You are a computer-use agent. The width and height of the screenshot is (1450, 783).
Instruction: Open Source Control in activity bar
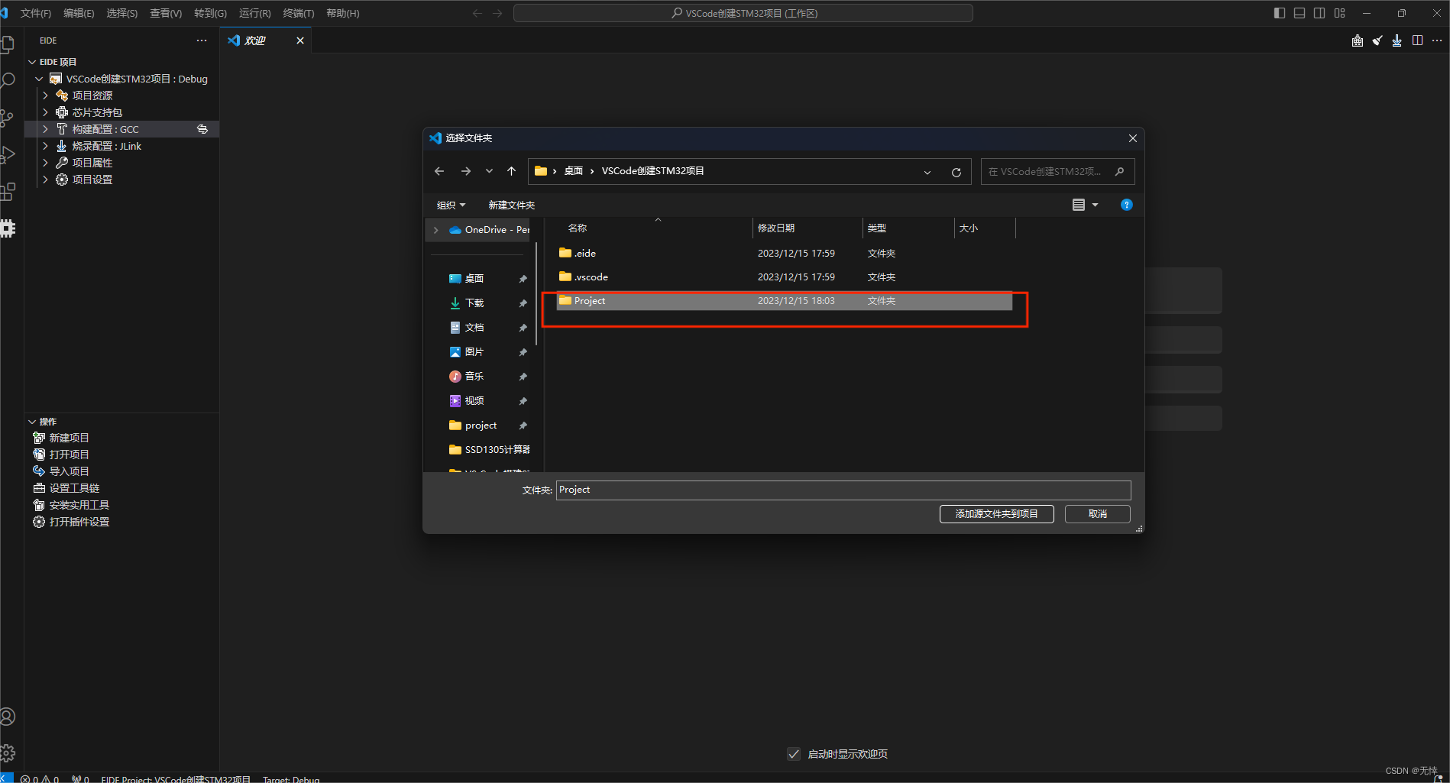point(8,118)
